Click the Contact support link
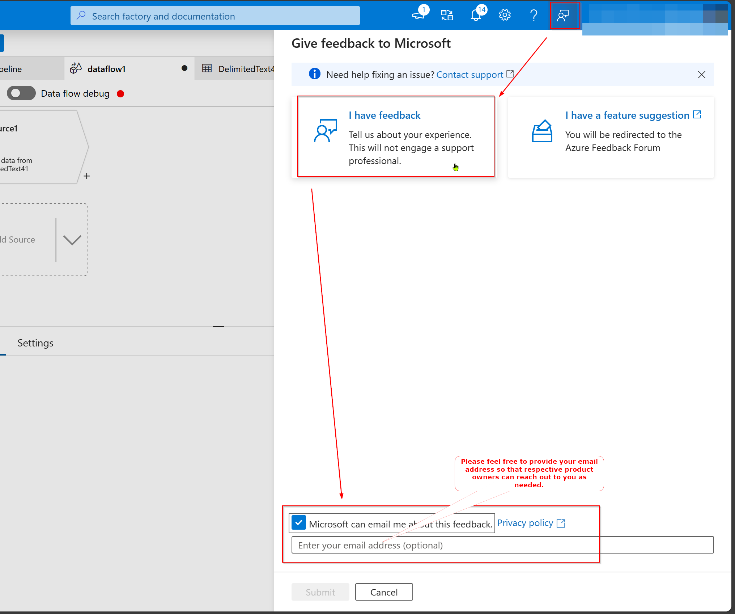Viewport: 735px width, 614px height. pyautogui.click(x=470, y=75)
